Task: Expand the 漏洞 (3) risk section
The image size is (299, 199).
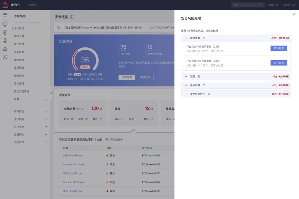Action: click(186, 76)
